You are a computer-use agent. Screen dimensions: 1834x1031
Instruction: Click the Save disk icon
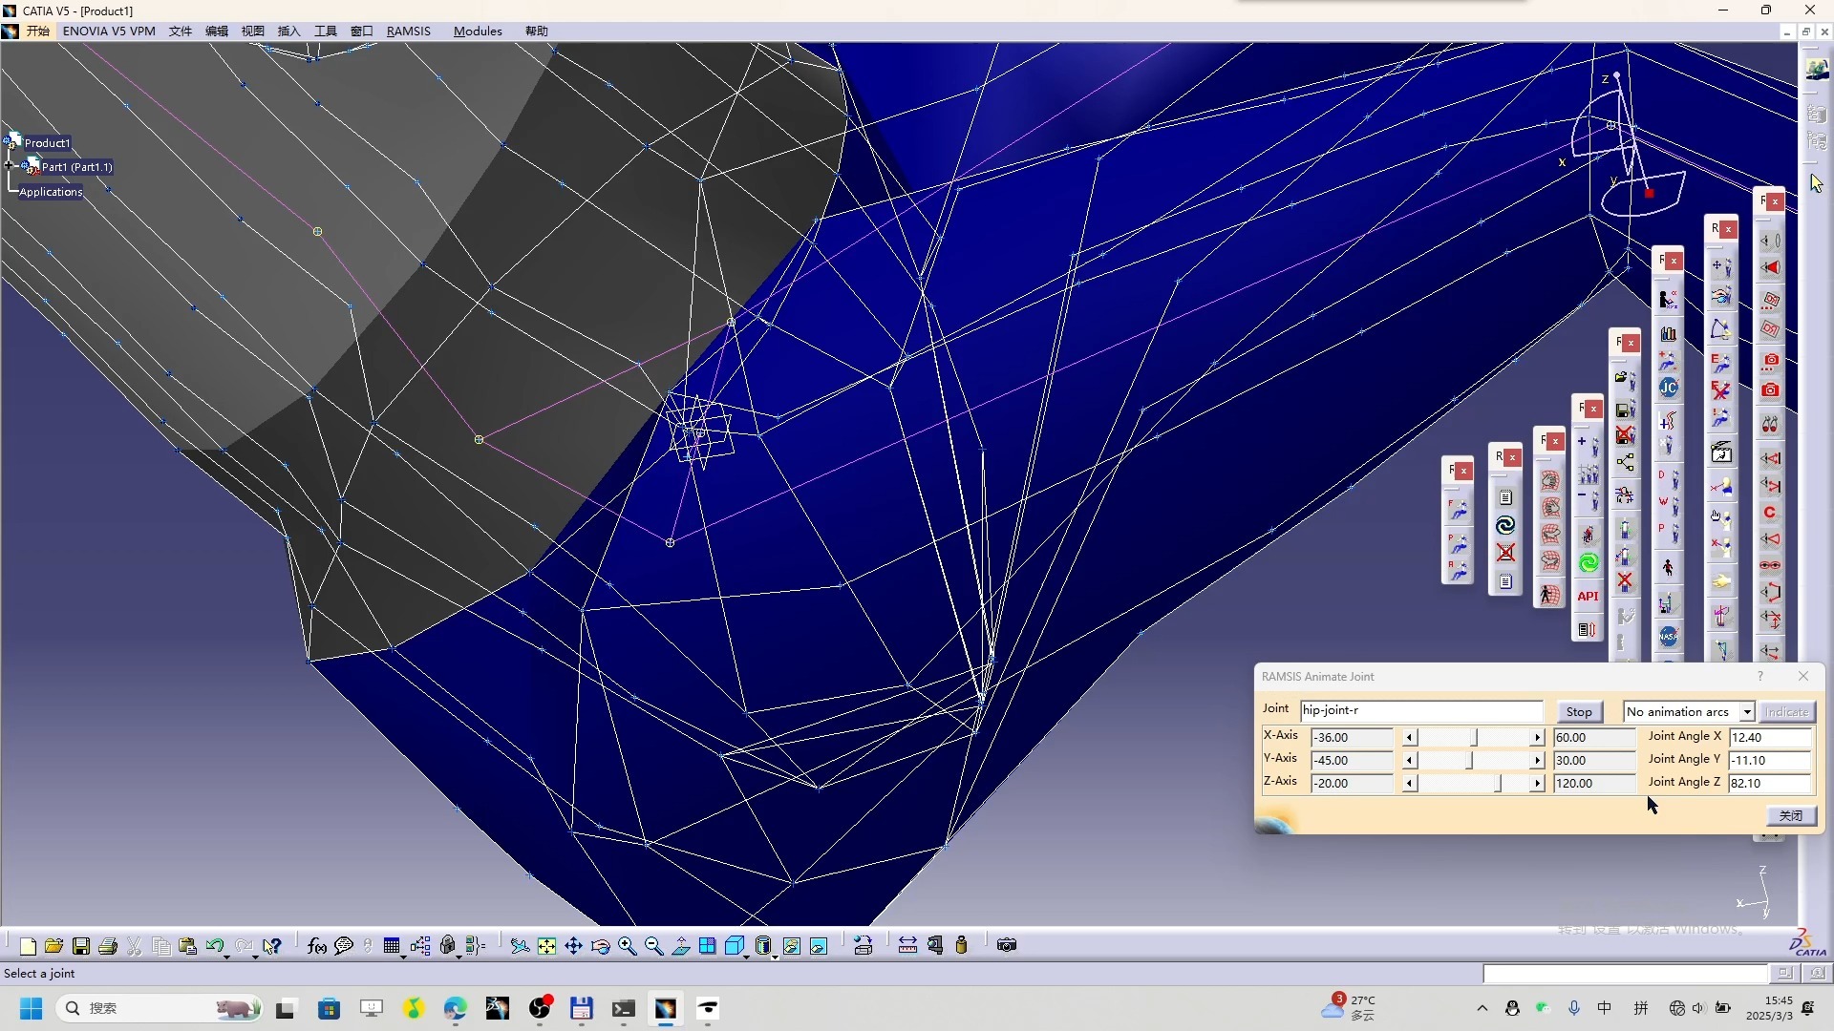coord(81,946)
